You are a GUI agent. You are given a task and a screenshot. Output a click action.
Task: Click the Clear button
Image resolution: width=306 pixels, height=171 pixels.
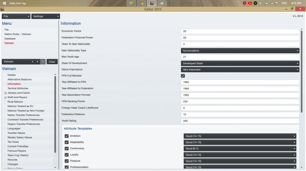[52, 62]
